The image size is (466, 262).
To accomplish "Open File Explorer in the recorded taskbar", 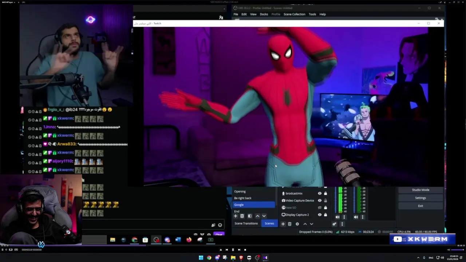I will 112,240.
